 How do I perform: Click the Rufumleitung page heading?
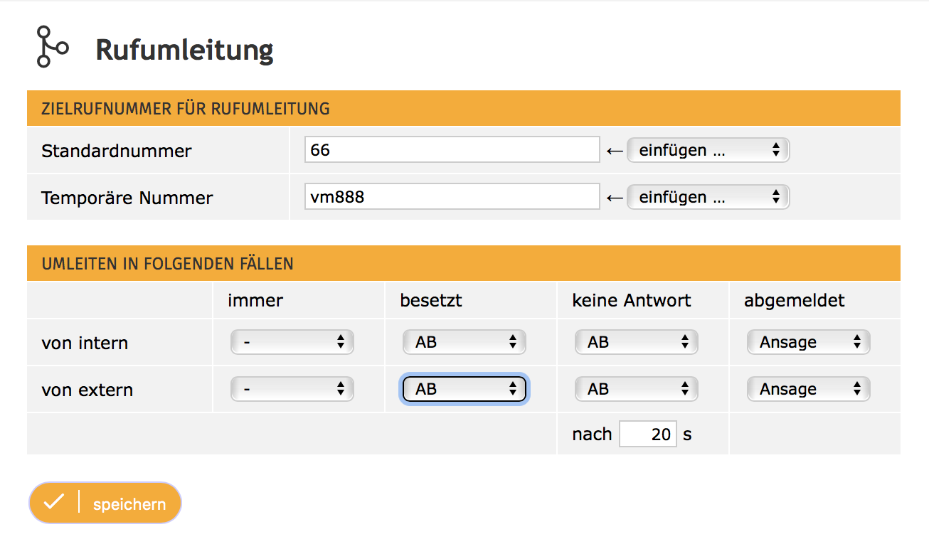click(x=184, y=50)
